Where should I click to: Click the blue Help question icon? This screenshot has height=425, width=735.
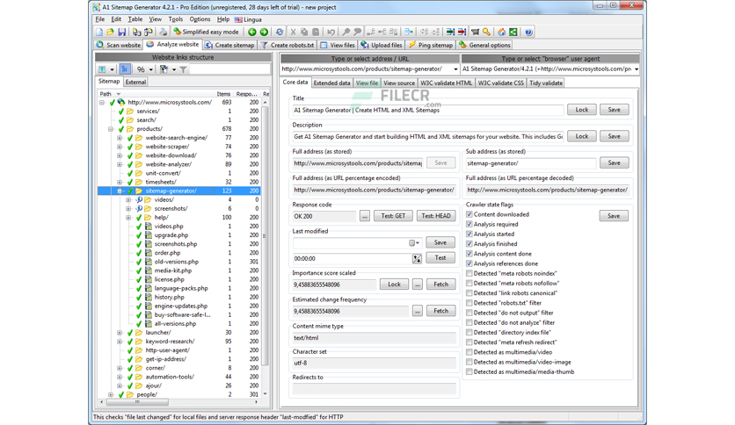tap(528, 32)
